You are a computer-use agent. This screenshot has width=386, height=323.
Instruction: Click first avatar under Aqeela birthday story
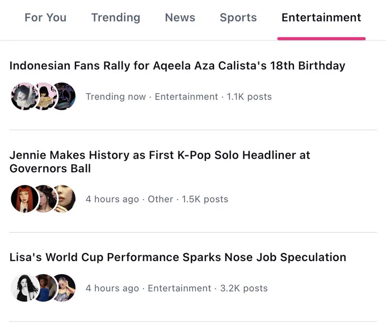24,97
